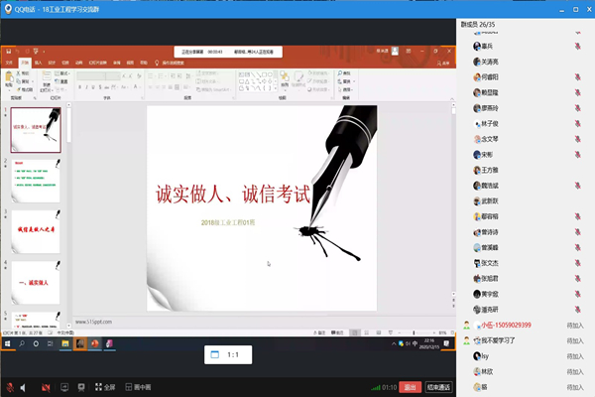Click the avatar of member 宋彬

click(477, 155)
